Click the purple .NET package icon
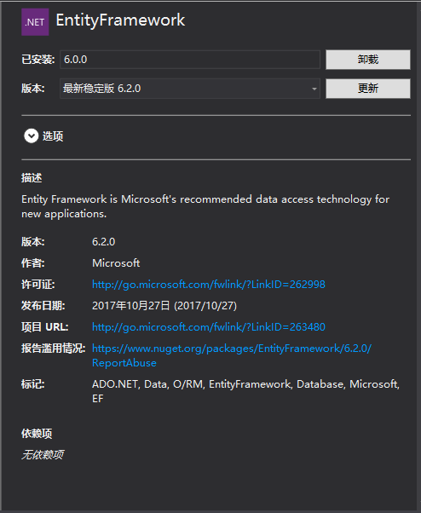 pyautogui.click(x=35, y=22)
